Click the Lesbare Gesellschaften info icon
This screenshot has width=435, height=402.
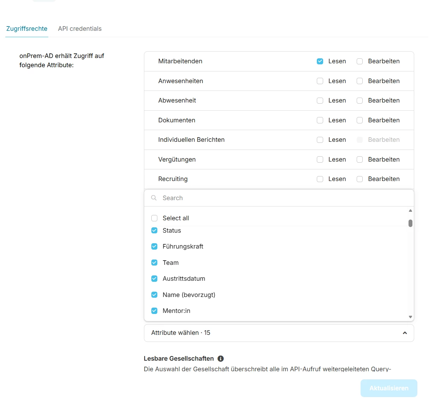click(x=221, y=359)
